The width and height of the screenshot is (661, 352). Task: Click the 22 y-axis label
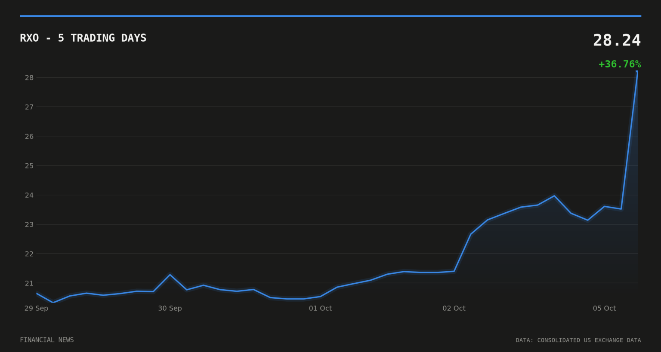tap(29, 254)
